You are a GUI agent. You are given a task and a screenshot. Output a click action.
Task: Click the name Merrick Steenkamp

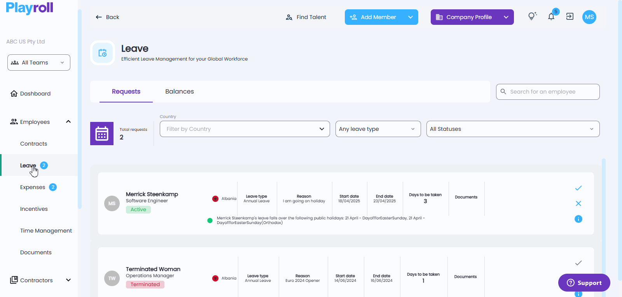[152, 194]
